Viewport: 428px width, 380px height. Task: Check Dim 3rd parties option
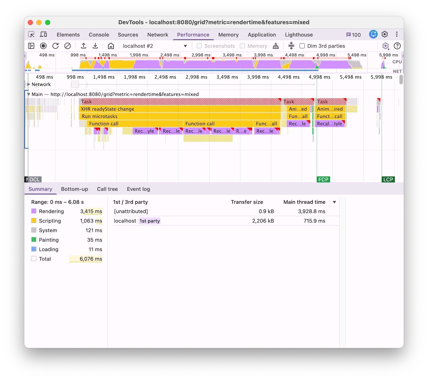(x=302, y=46)
